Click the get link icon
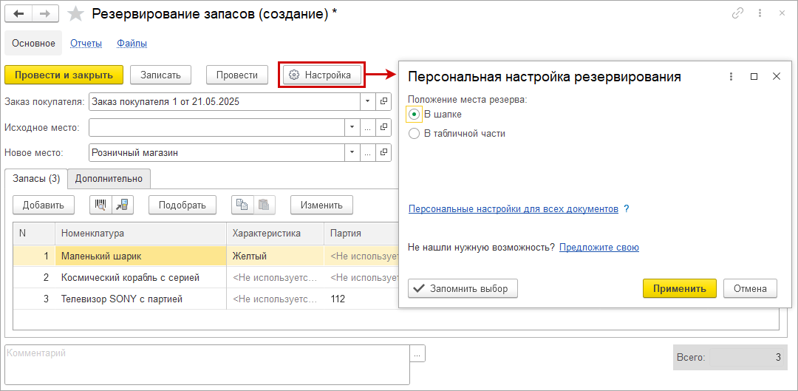 [x=737, y=13]
